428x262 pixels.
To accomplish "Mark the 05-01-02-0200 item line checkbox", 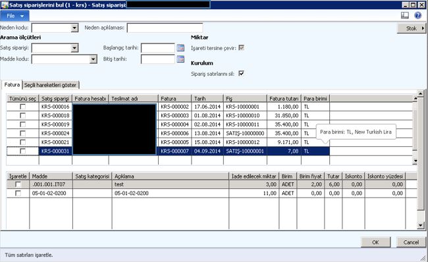I will (18, 194).
